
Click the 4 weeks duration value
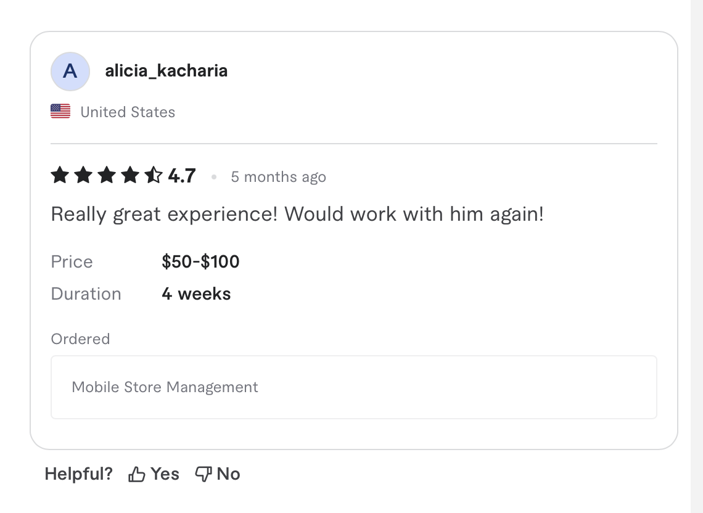196,293
